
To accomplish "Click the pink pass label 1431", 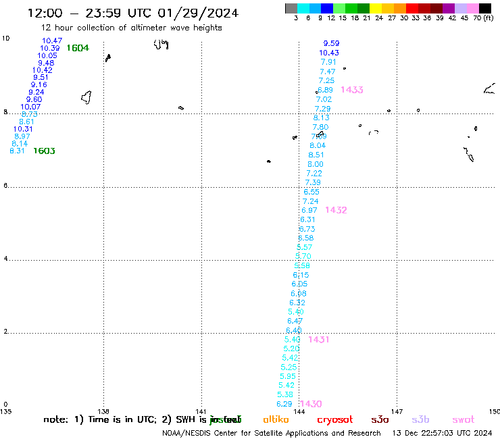I will click(318, 340).
